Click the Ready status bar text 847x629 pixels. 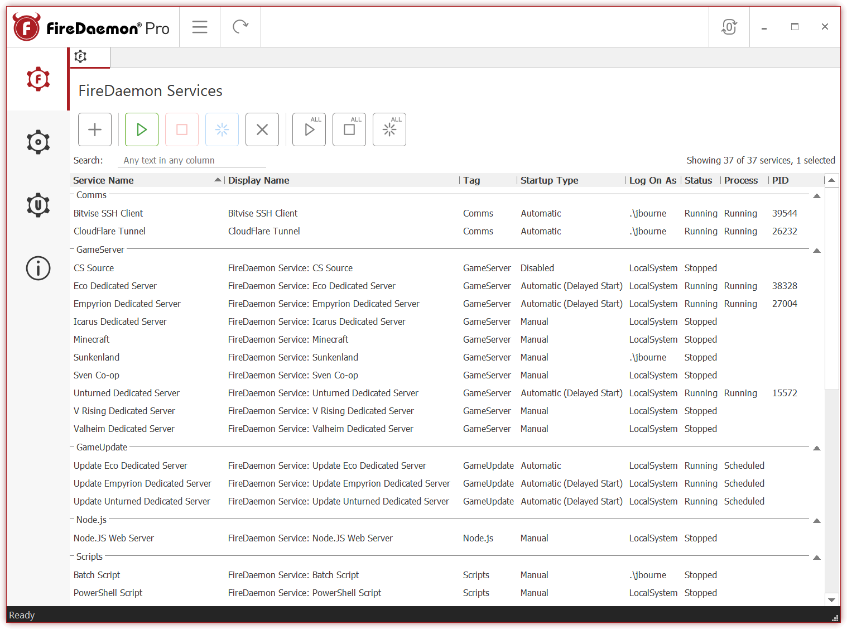(22, 615)
